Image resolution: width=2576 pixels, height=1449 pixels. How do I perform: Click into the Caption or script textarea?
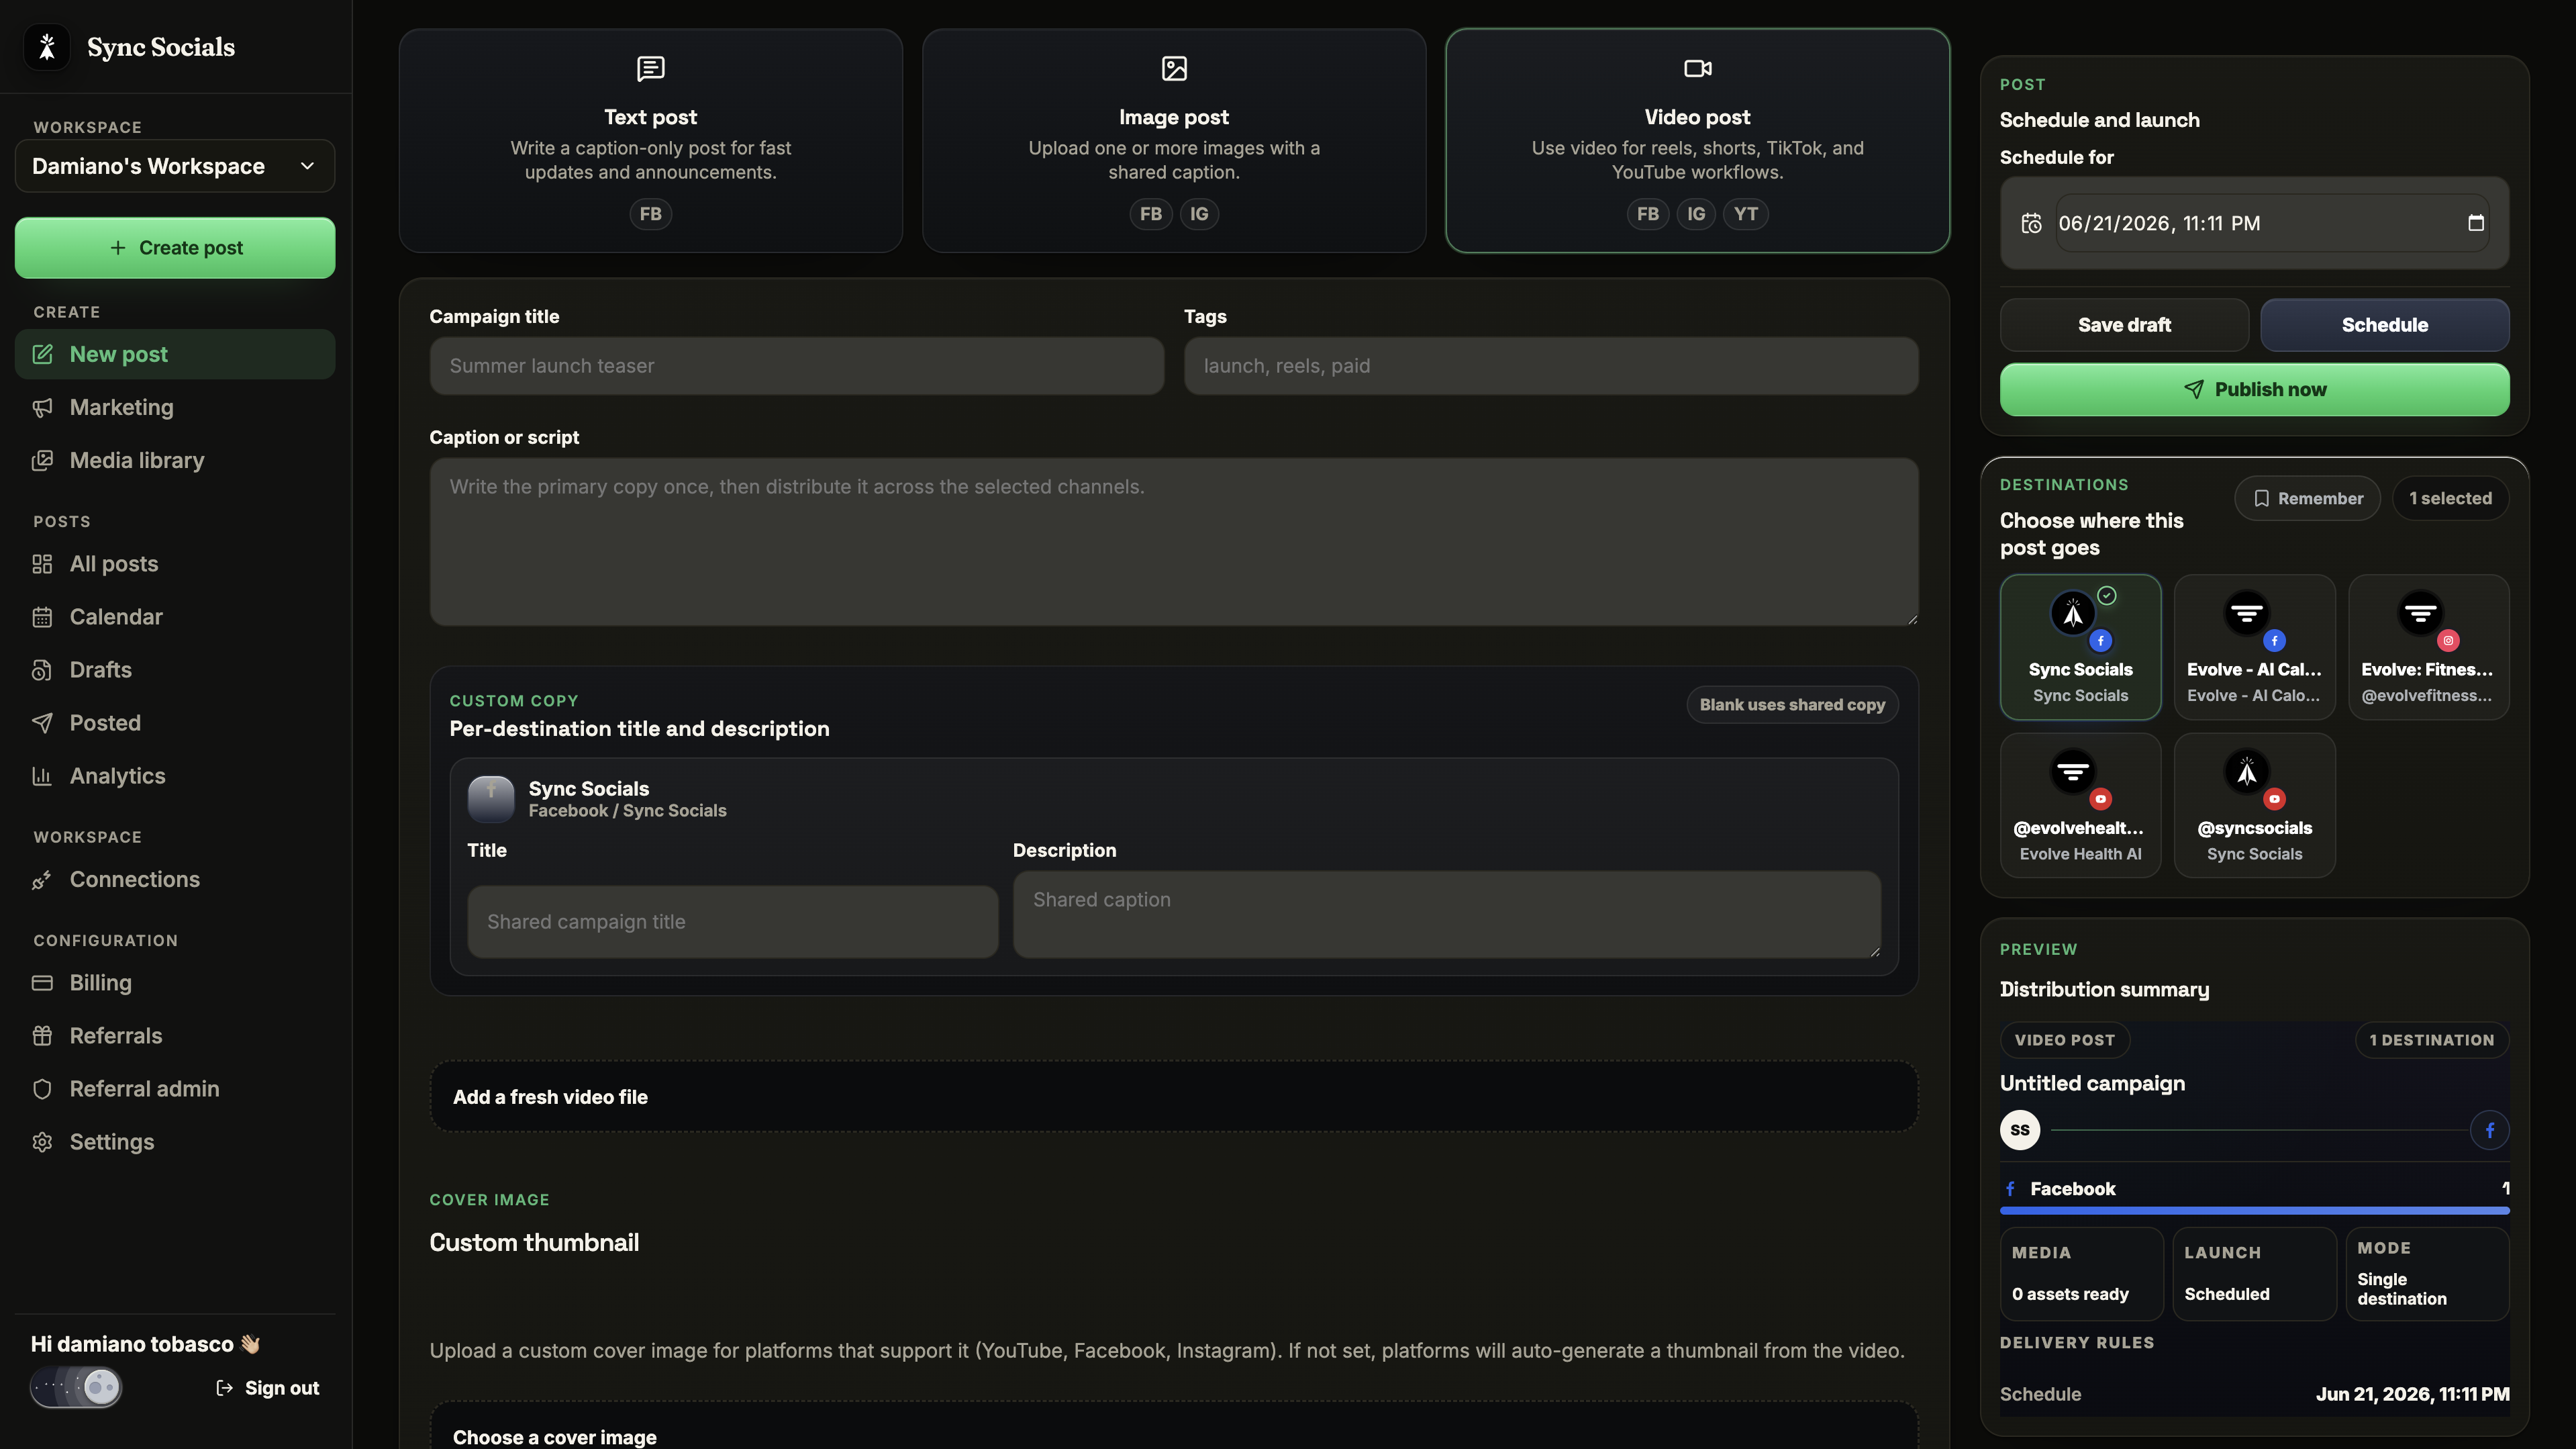coord(1174,543)
